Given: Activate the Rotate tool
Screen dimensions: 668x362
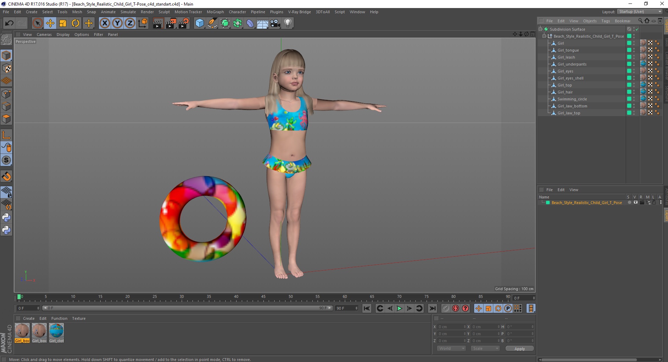Looking at the screenshot, I should [75, 23].
